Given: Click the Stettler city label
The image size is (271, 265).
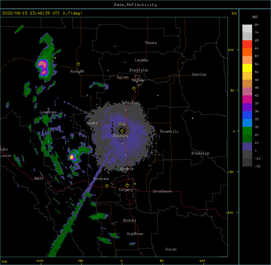Looking at the screenshot, I should (199, 75).
